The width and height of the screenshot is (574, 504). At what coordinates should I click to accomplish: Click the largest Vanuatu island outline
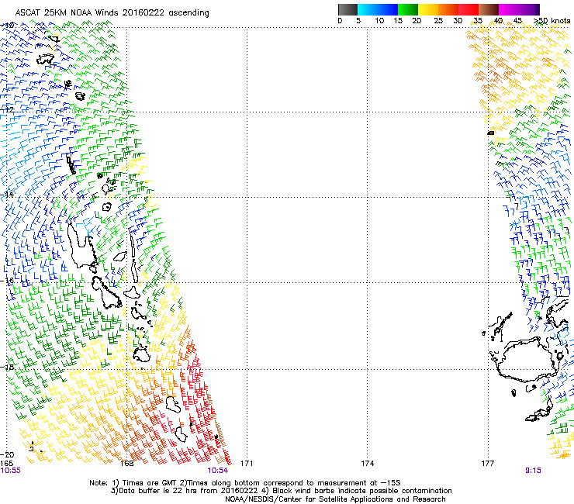tap(81, 247)
